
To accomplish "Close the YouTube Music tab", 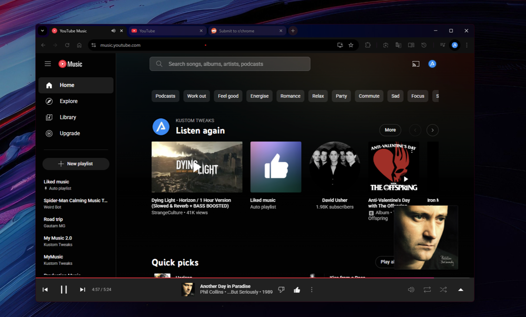I will pos(122,31).
